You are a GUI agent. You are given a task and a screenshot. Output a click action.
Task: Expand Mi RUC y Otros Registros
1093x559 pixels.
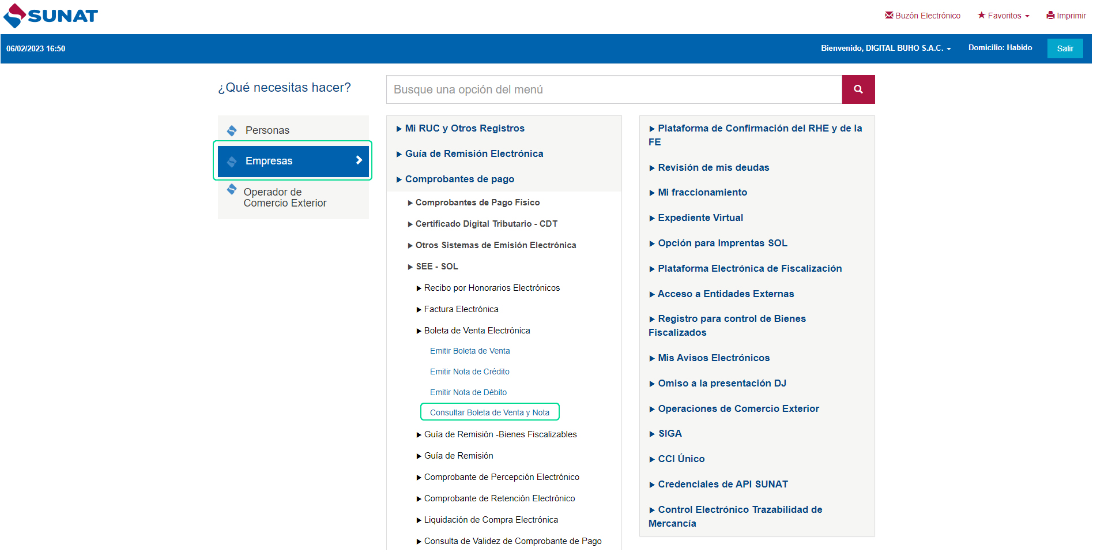click(464, 128)
